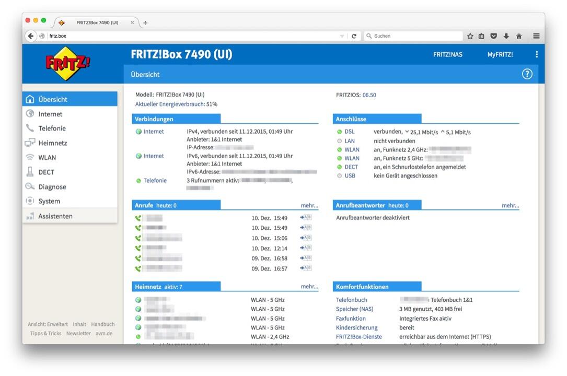Select the FRITZ!Box 7490 (UI) browser tab
This screenshot has height=376, width=567.
97,22
